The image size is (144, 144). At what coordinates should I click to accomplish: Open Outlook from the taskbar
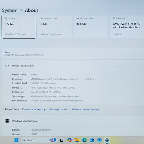point(92,140)
